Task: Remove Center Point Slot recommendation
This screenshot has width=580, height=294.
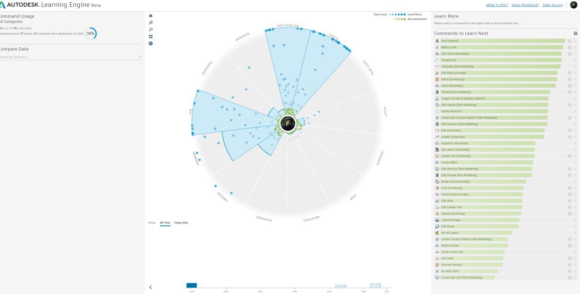Action: [575, 252]
